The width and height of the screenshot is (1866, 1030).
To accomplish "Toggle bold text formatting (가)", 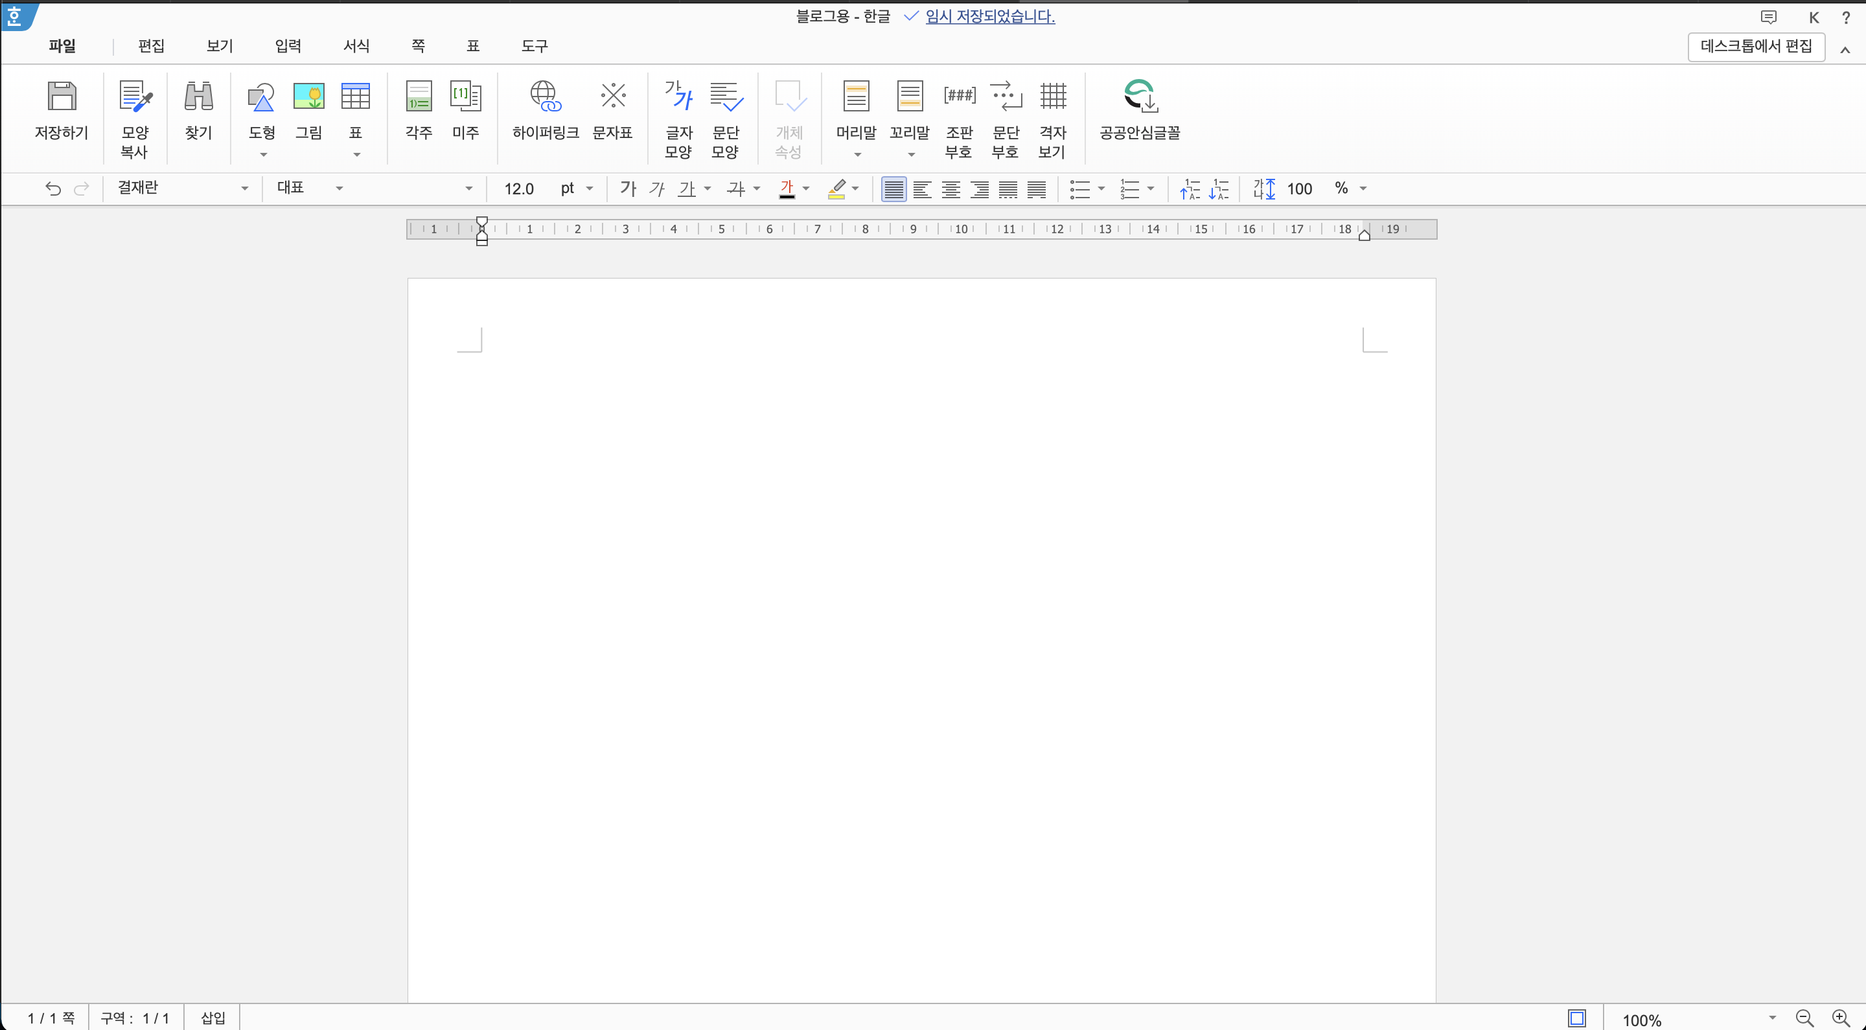I will click(x=628, y=189).
